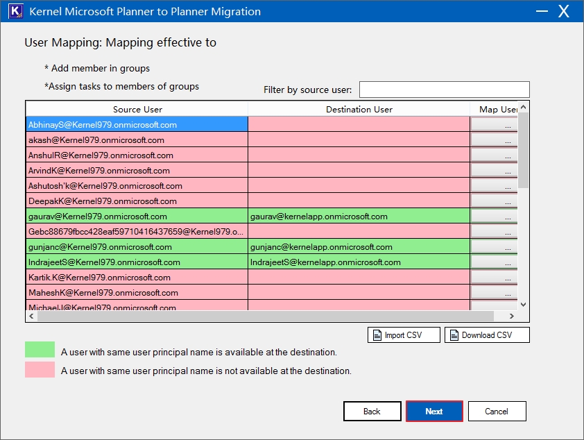Viewport: 584px width, 440px height.
Task: Open map user for Kartik.K row
Action: tap(494, 277)
